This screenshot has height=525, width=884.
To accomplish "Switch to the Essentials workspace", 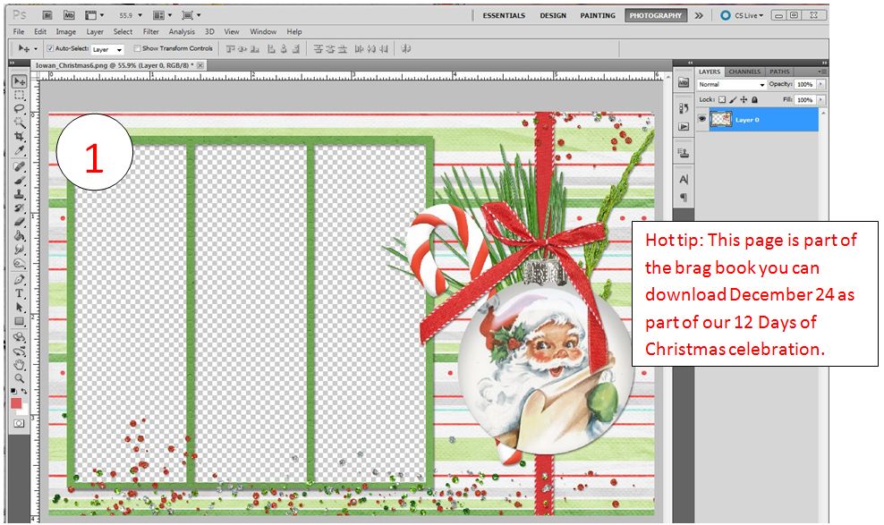I will (x=504, y=16).
